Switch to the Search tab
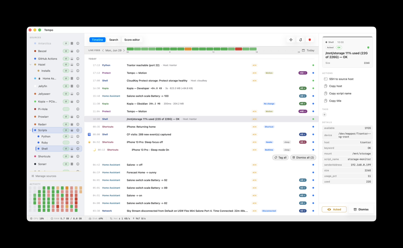 (x=114, y=40)
